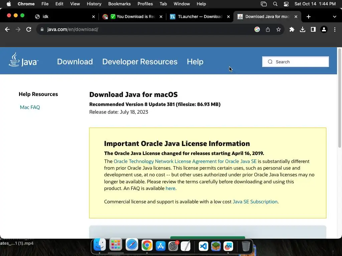Switch to the TLauncher tab
Screen dimensions: 342x256
tap(197, 17)
